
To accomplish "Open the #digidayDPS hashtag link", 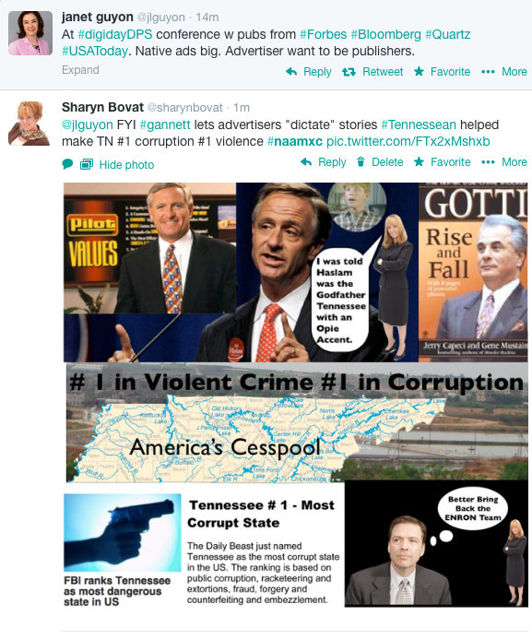I will [115, 34].
